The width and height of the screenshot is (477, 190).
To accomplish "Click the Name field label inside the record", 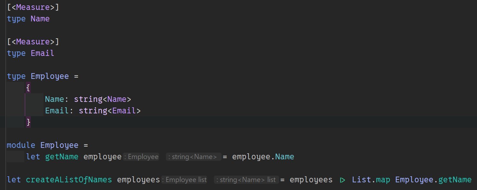I will click(x=54, y=99).
